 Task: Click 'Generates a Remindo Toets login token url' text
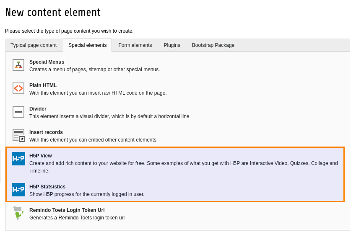coord(77,218)
